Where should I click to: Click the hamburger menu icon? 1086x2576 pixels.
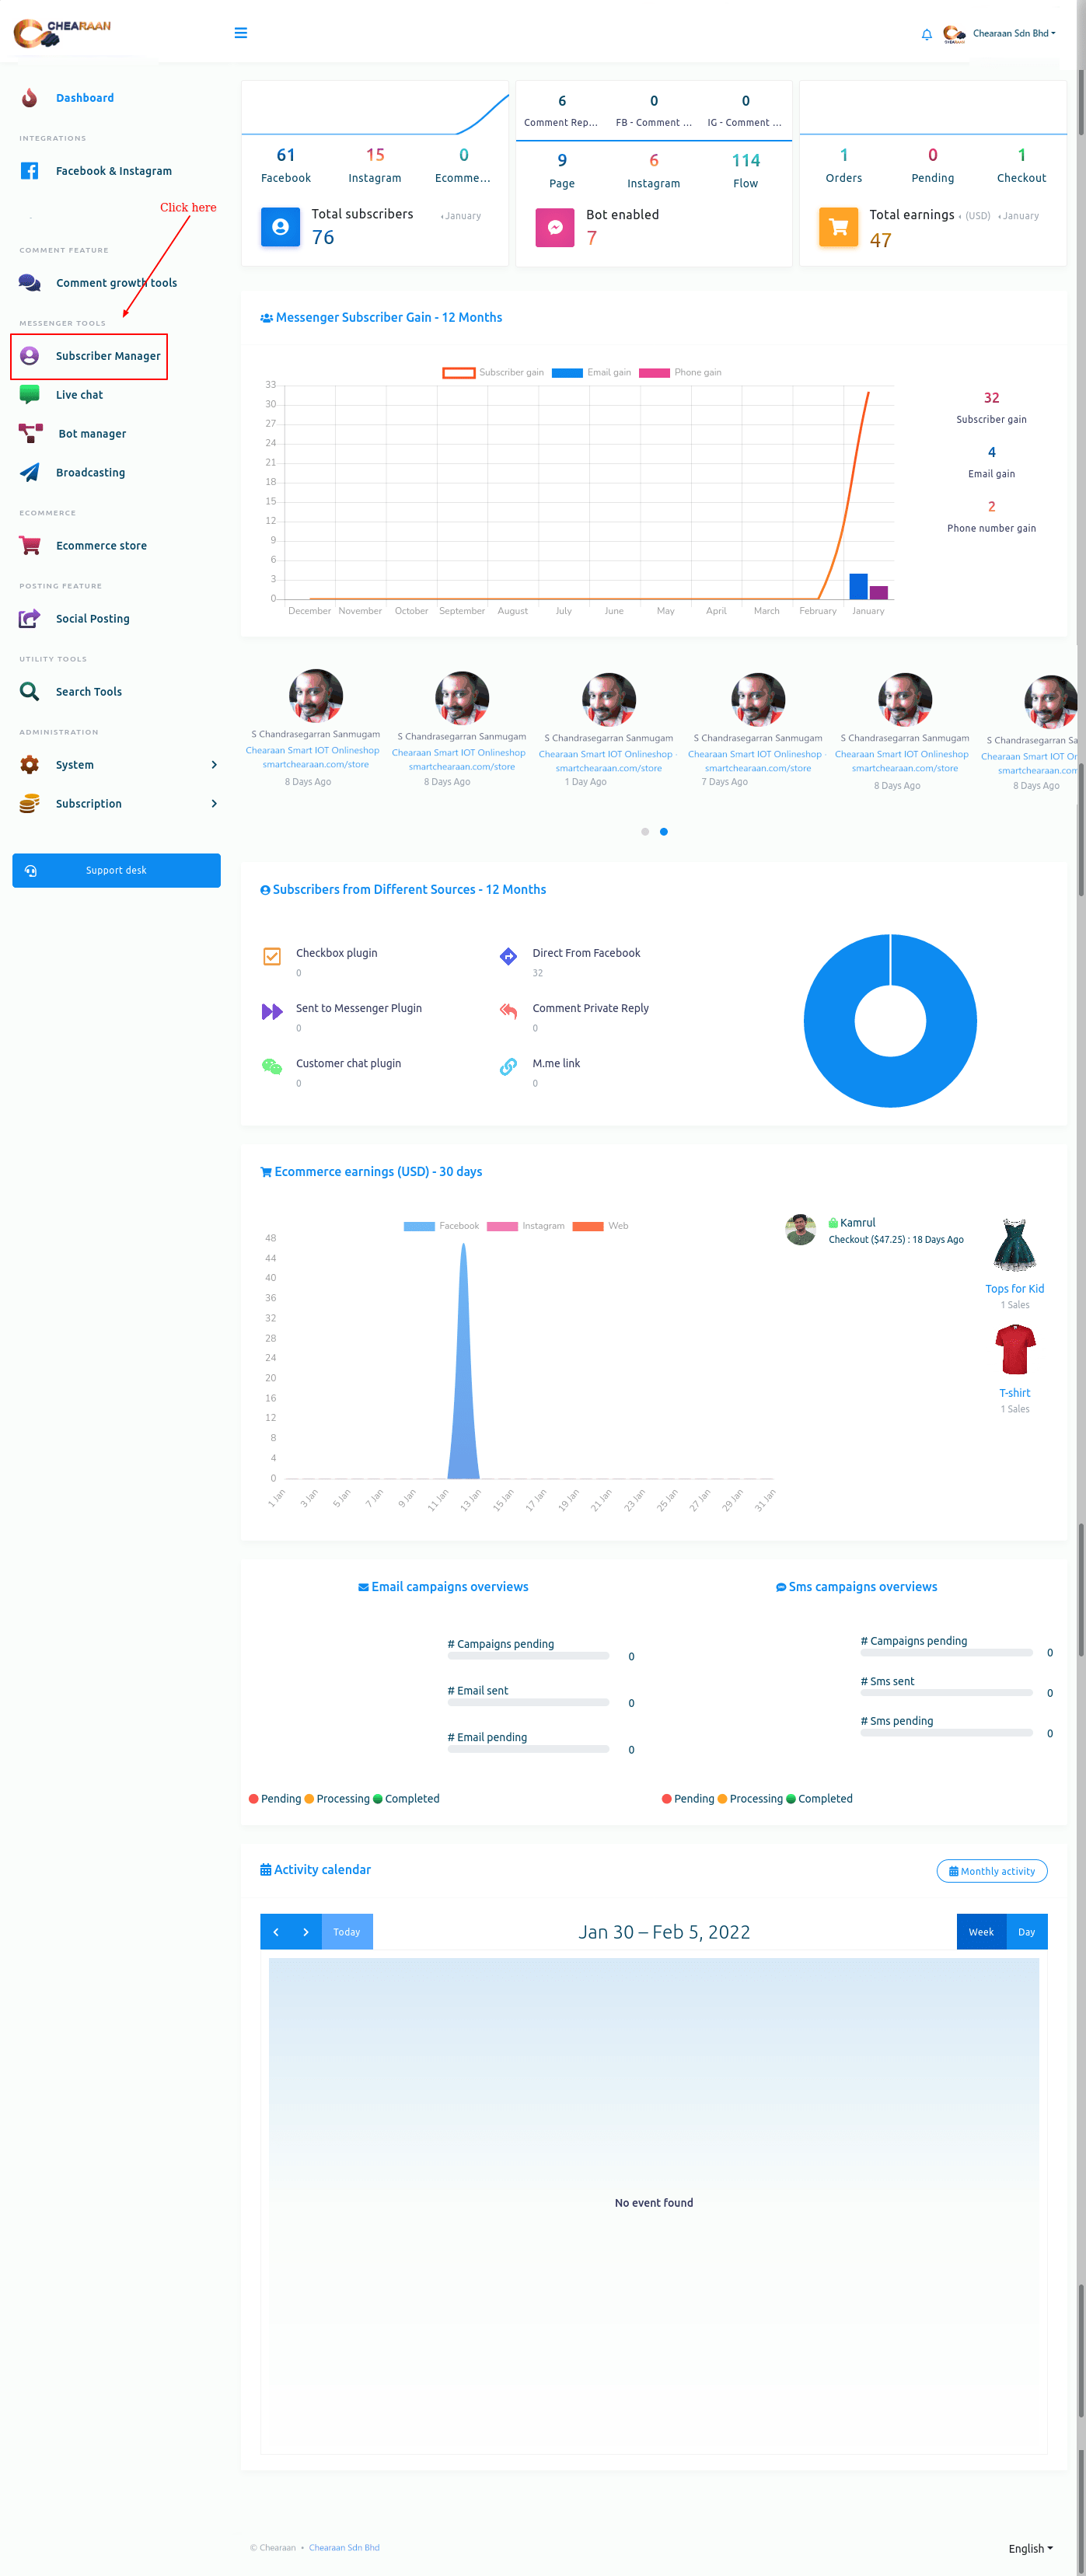point(240,33)
